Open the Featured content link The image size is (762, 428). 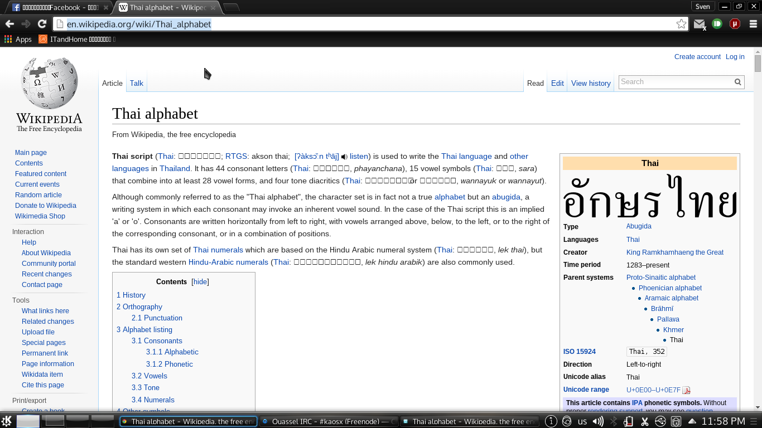click(x=41, y=174)
